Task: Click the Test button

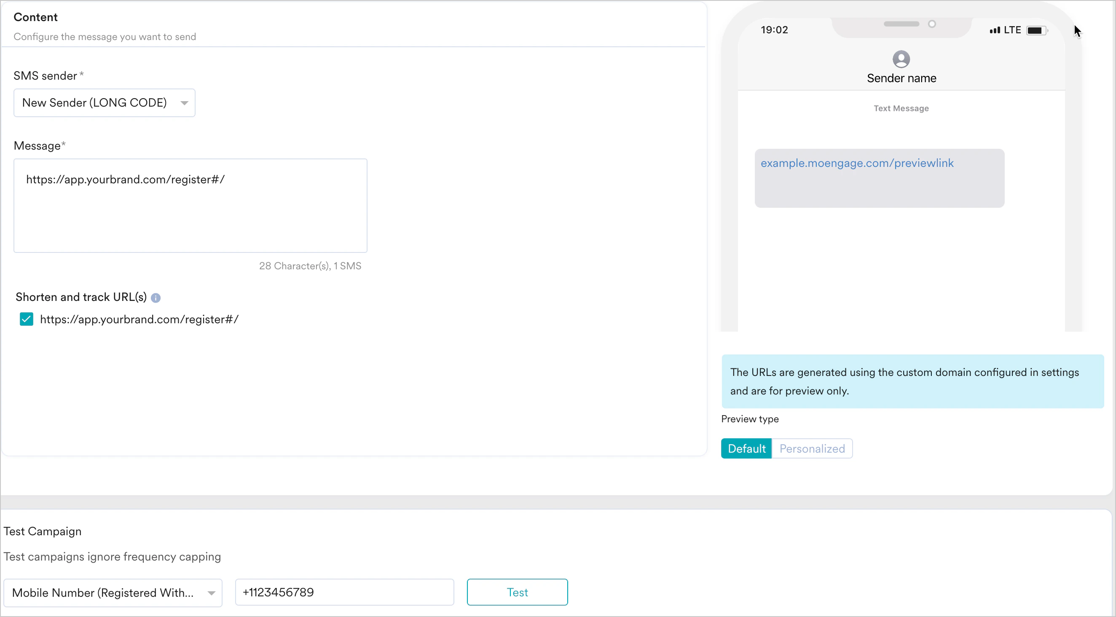Action: point(517,592)
